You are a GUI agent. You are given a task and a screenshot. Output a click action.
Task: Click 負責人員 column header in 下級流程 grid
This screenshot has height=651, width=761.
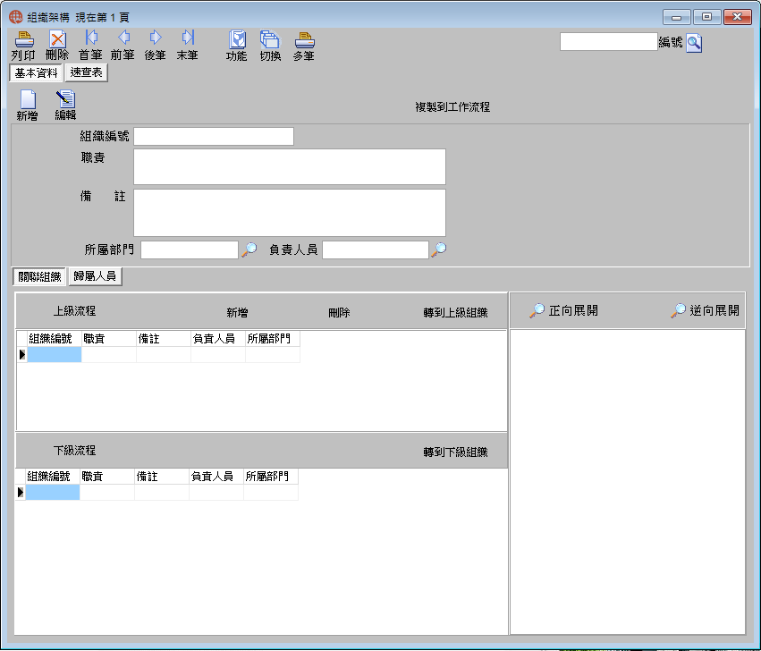tap(216, 477)
